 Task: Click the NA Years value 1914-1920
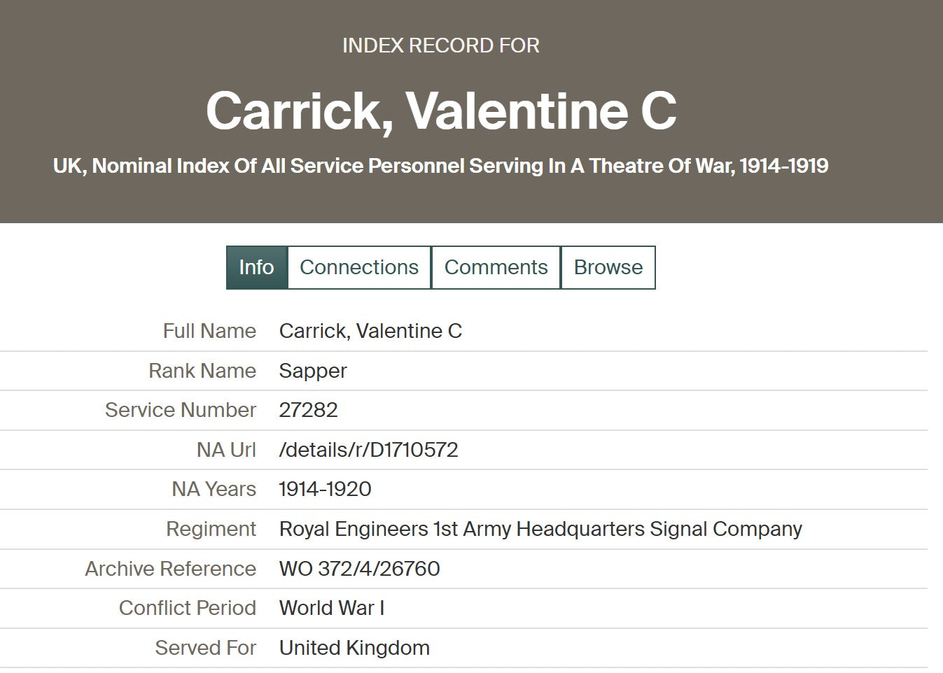tap(325, 489)
